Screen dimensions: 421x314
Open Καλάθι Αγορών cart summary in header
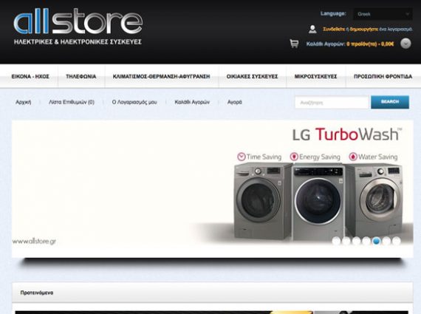pyautogui.click(x=350, y=44)
